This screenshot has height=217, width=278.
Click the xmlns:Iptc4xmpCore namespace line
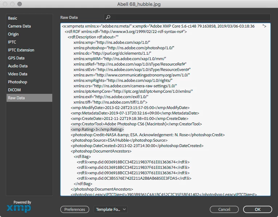[x=133, y=91]
